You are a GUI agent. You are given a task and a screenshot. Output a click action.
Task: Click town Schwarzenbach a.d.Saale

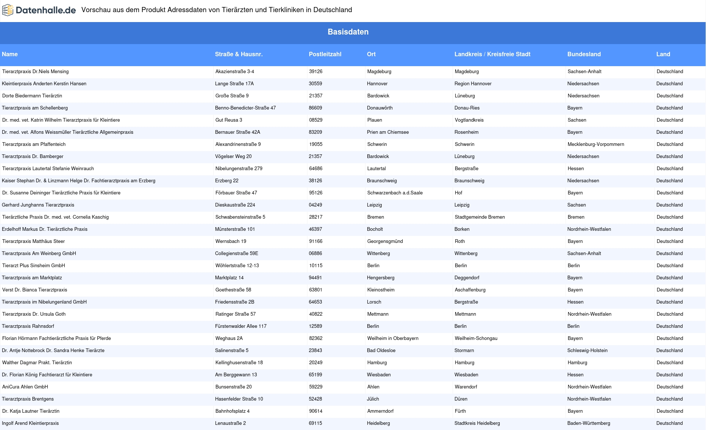395,193
